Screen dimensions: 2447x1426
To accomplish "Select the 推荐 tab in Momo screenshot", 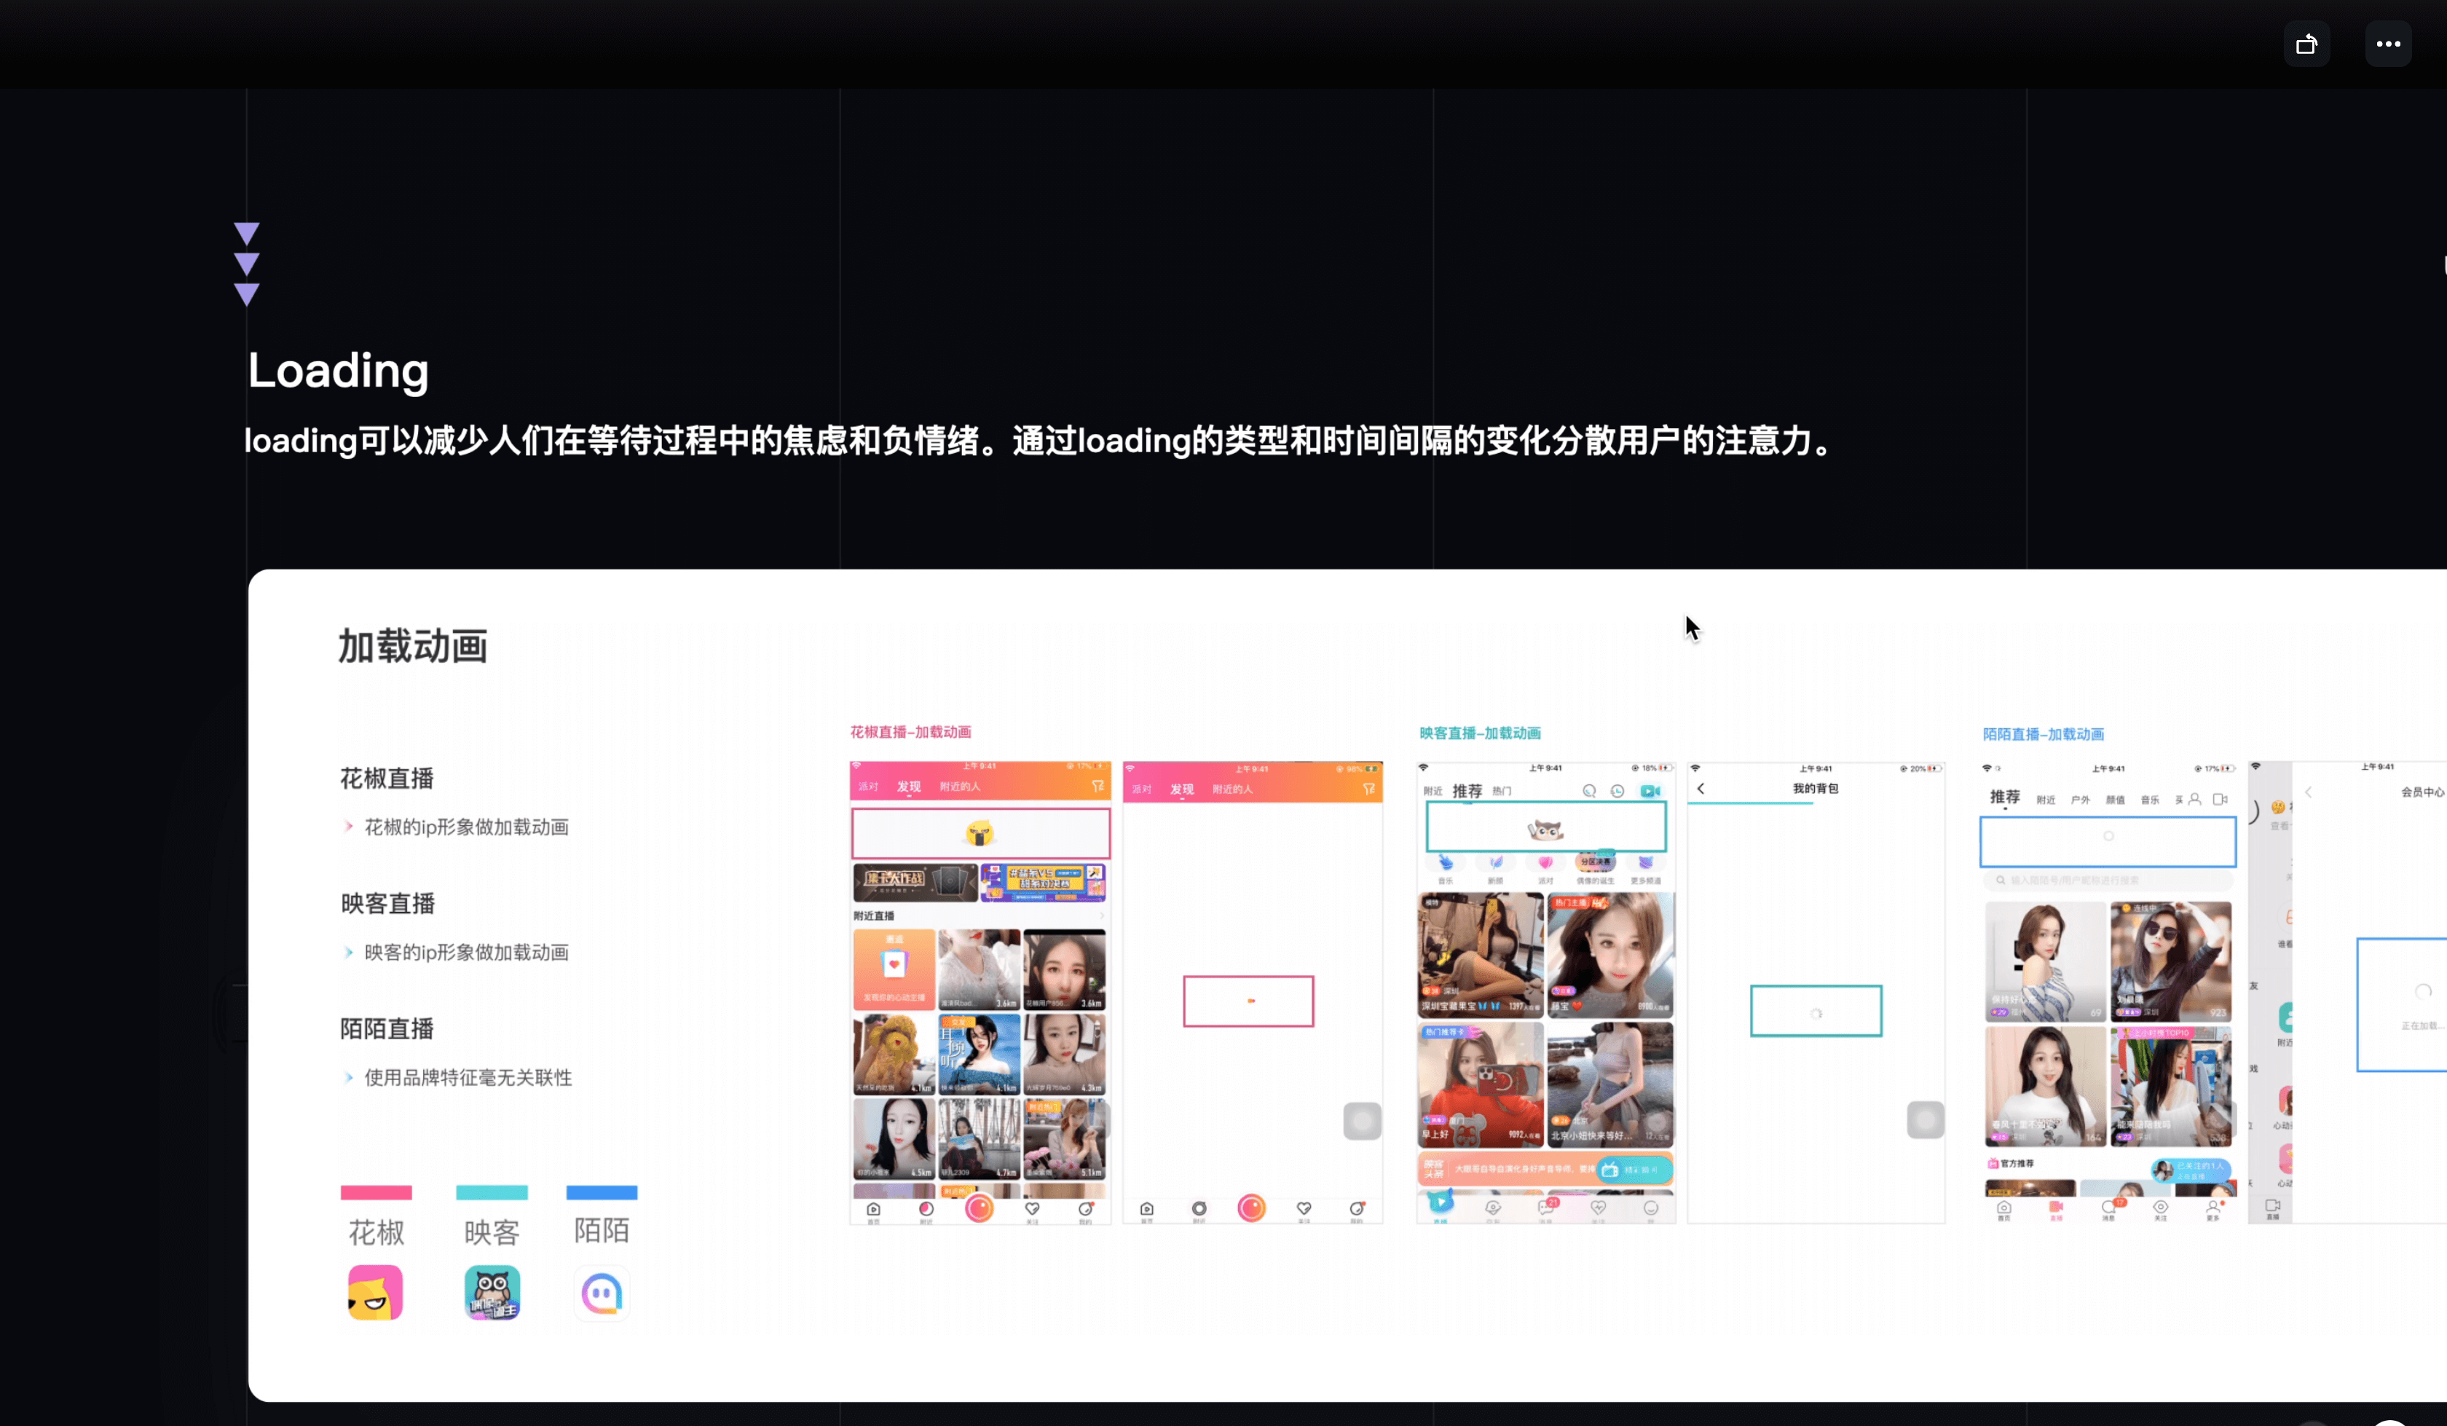I will coord(2004,797).
